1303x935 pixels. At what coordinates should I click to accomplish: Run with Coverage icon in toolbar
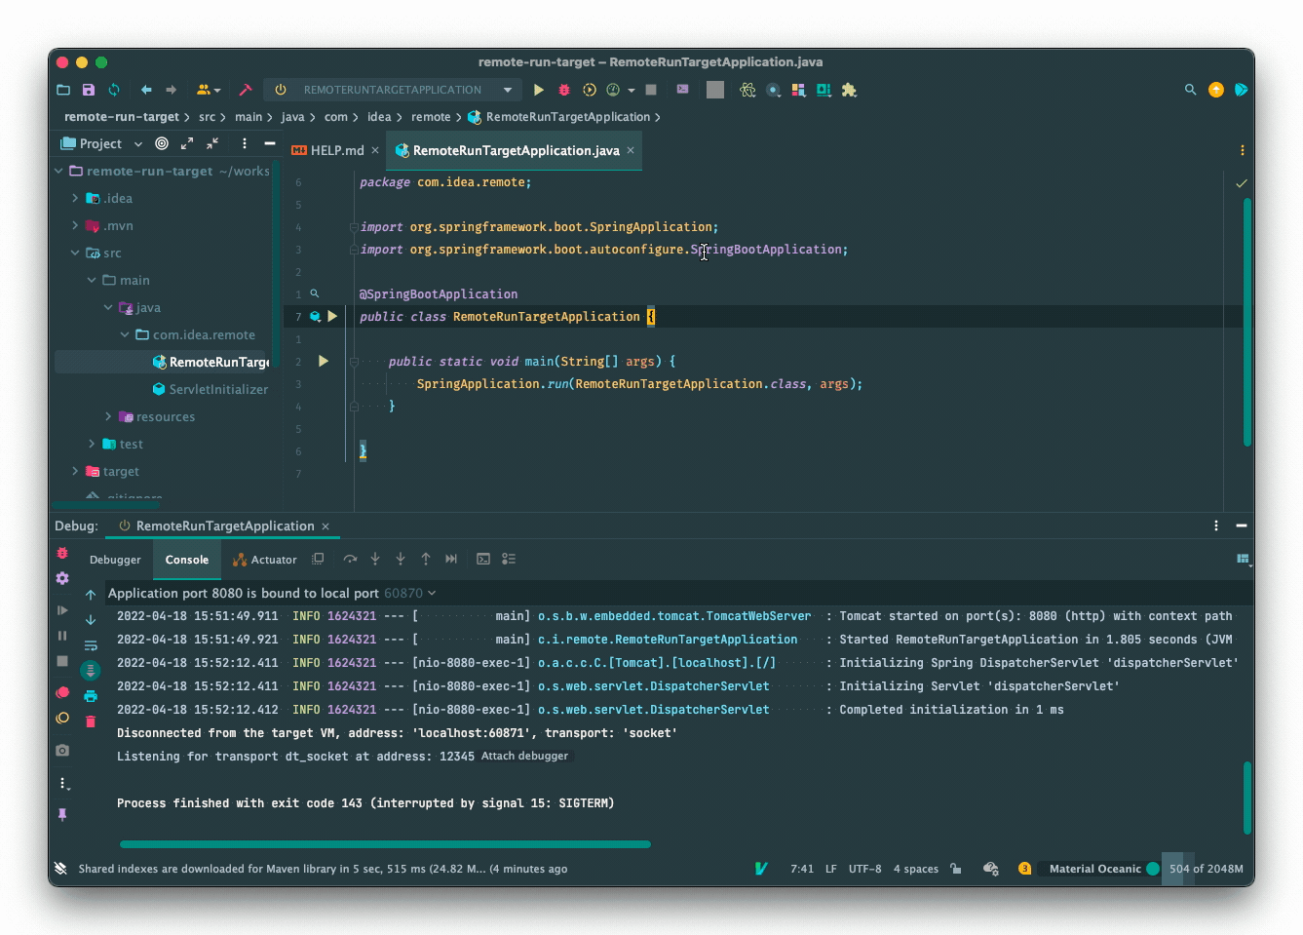point(590,90)
